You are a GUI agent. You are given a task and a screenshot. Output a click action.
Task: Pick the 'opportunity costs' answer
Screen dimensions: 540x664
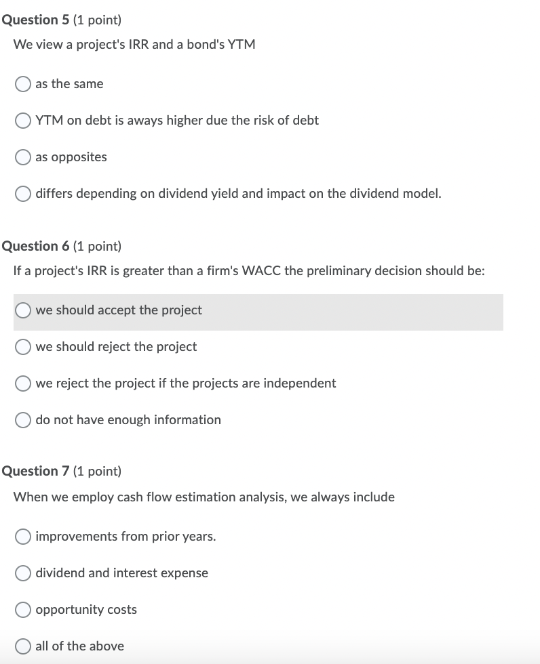coord(22,609)
